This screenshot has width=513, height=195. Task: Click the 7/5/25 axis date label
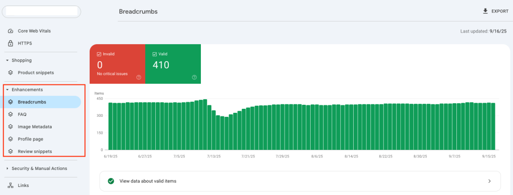click(x=179, y=156)
